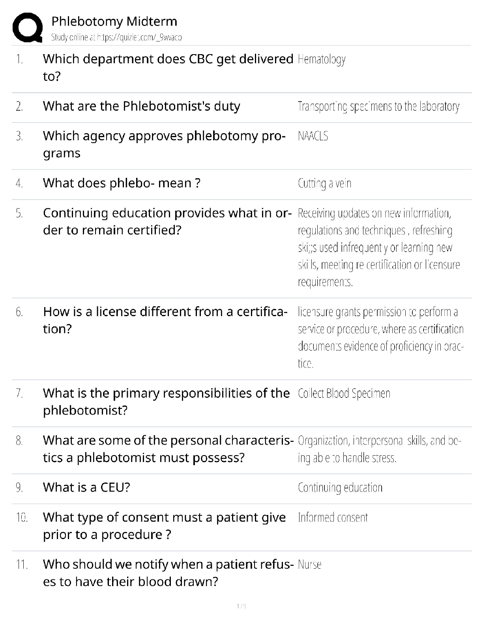Open the quizlet.com study link

139,38
